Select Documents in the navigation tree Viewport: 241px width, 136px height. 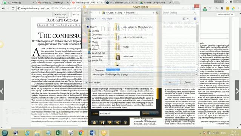(97, 34)
